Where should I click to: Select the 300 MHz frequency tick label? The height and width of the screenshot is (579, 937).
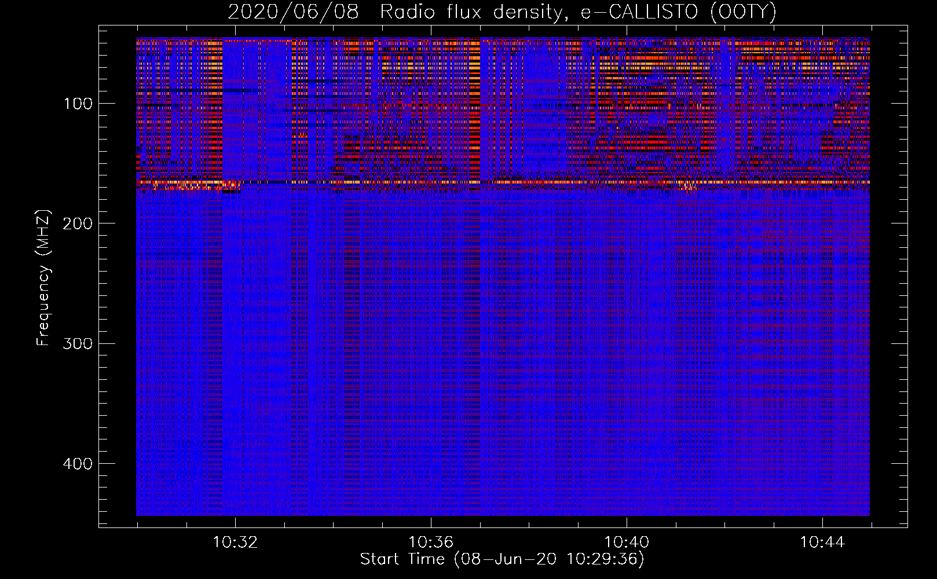78,343
